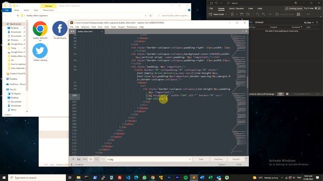323x181 pixels.
Task: Open Picture Tools tab in File Explorer
Action: [x=48, y=10]
